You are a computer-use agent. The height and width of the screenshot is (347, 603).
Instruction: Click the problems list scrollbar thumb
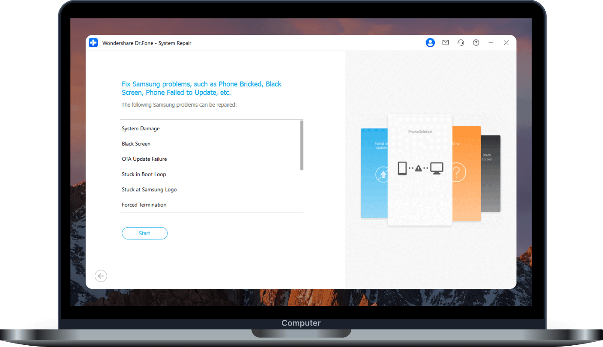[x=301, y=146]
